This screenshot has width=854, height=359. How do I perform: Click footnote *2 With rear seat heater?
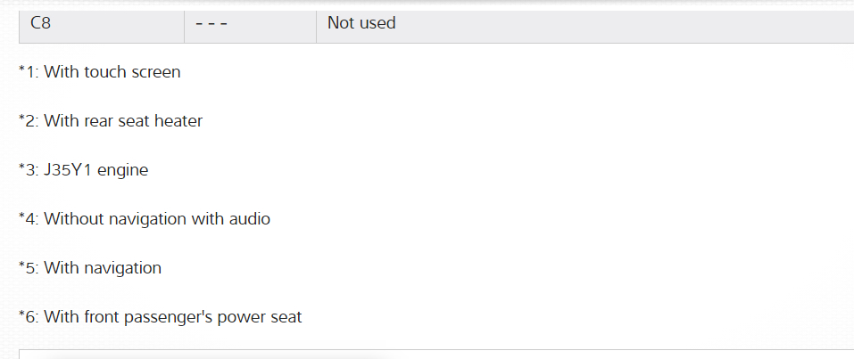(x=111, y=121)
